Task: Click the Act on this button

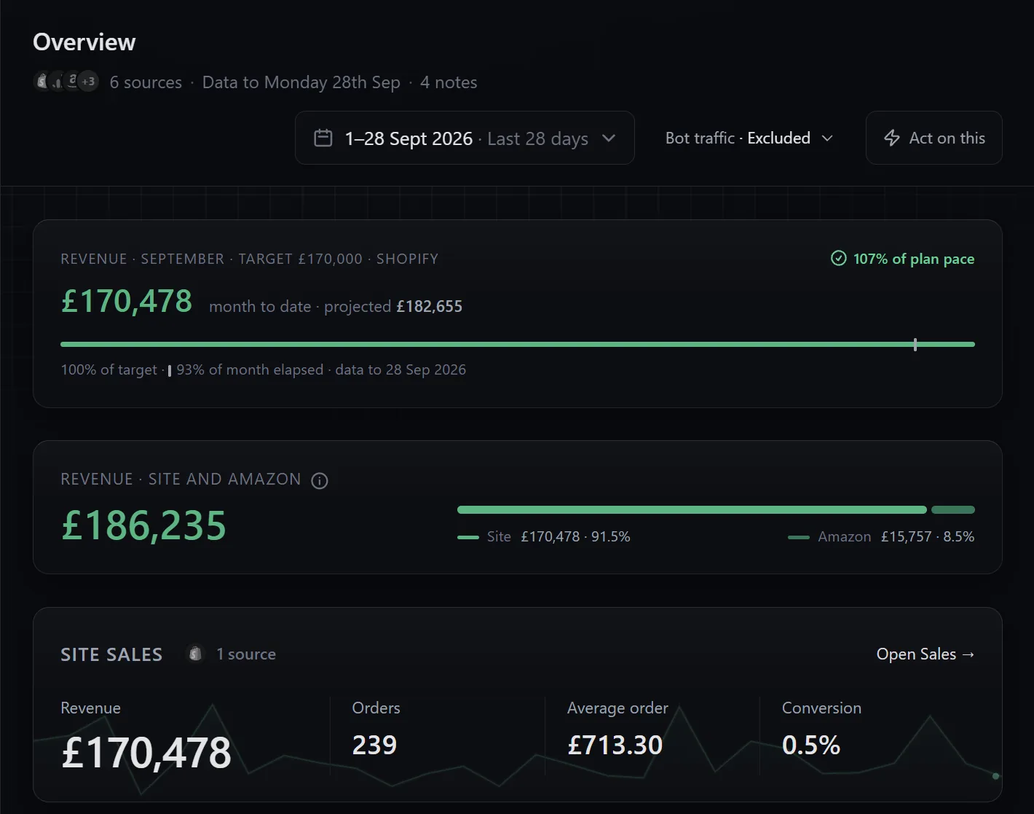Action: pos(934,138)
